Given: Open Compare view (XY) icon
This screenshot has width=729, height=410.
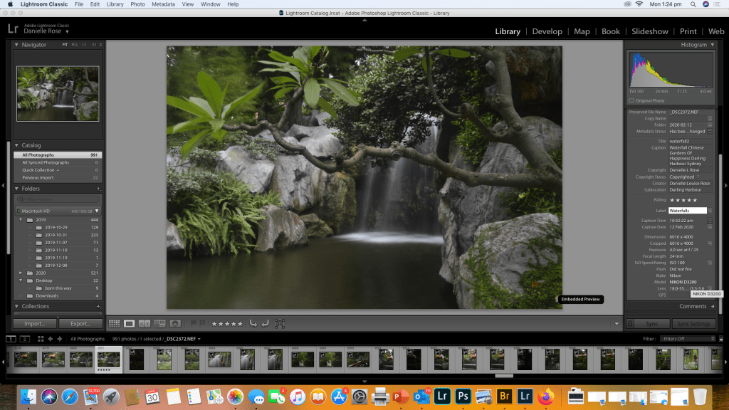Looking at the screenshot, I should tap(145, 324).
